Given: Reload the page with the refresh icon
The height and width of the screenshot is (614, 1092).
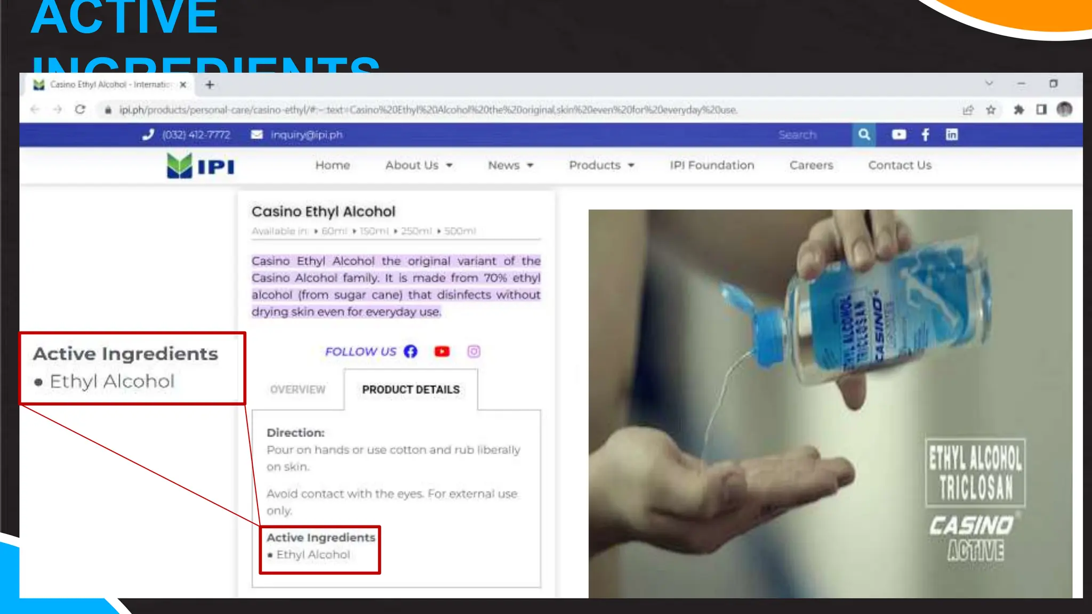Looking at the screenshot, I should click(80, 110).
